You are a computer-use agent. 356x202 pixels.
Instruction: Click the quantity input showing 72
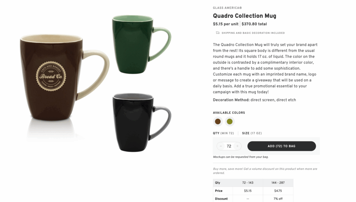pos(229,146)
